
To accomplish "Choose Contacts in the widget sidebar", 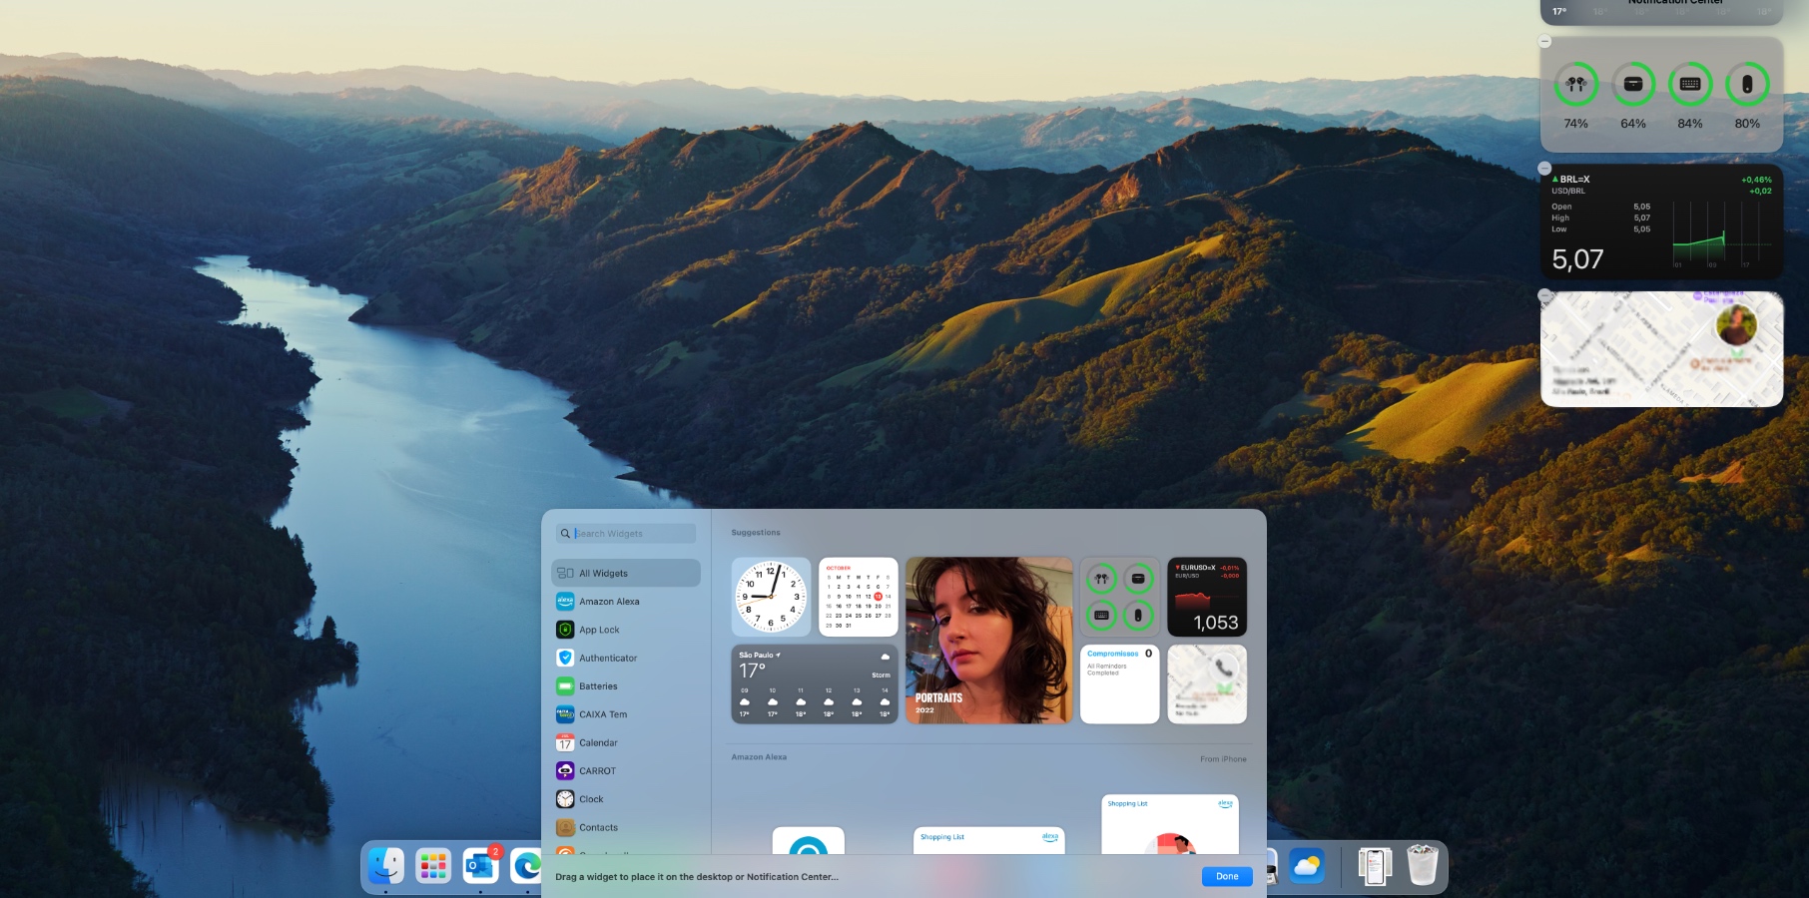I will coord(626,827).
